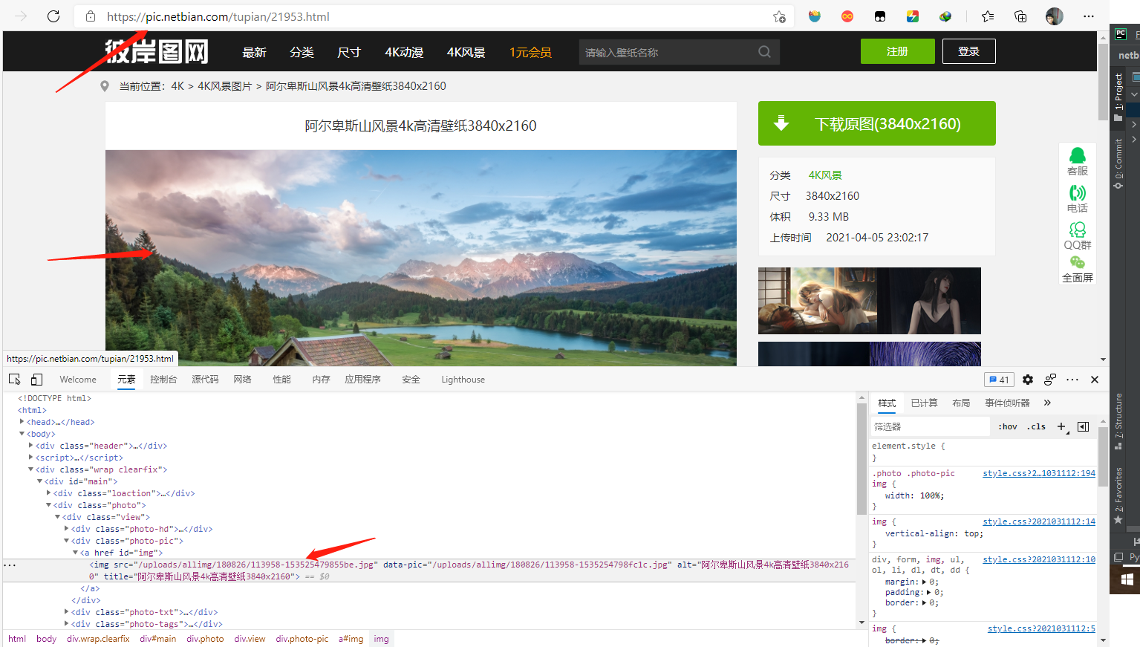Viewport: 1140px width, 647px height.
Task: Open the 性能 performance tab
Action: pos(281,380)
